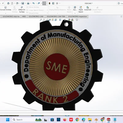This screenshot has width=123, height=123.
Task: Redo the last undone action
Action: point(39,3)
